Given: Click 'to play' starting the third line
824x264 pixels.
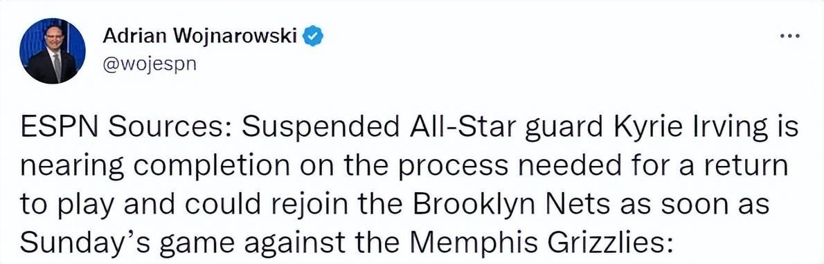Looking at the screenshot, I should (x=68, y=204).
